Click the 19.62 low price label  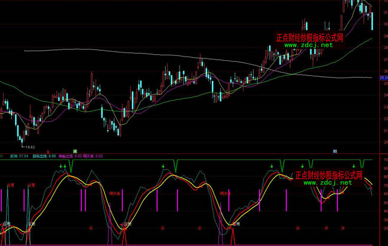[x=29, y=146]
